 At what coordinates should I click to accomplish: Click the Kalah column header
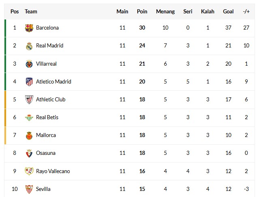[x=208, y=12]
